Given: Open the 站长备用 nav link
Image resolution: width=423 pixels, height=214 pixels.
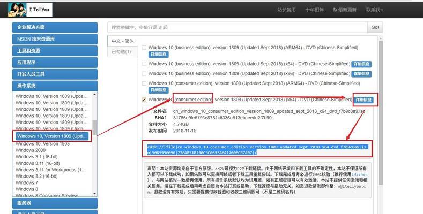Looking at the screenshot, I should pyautogui.click(x=286, y=10).
